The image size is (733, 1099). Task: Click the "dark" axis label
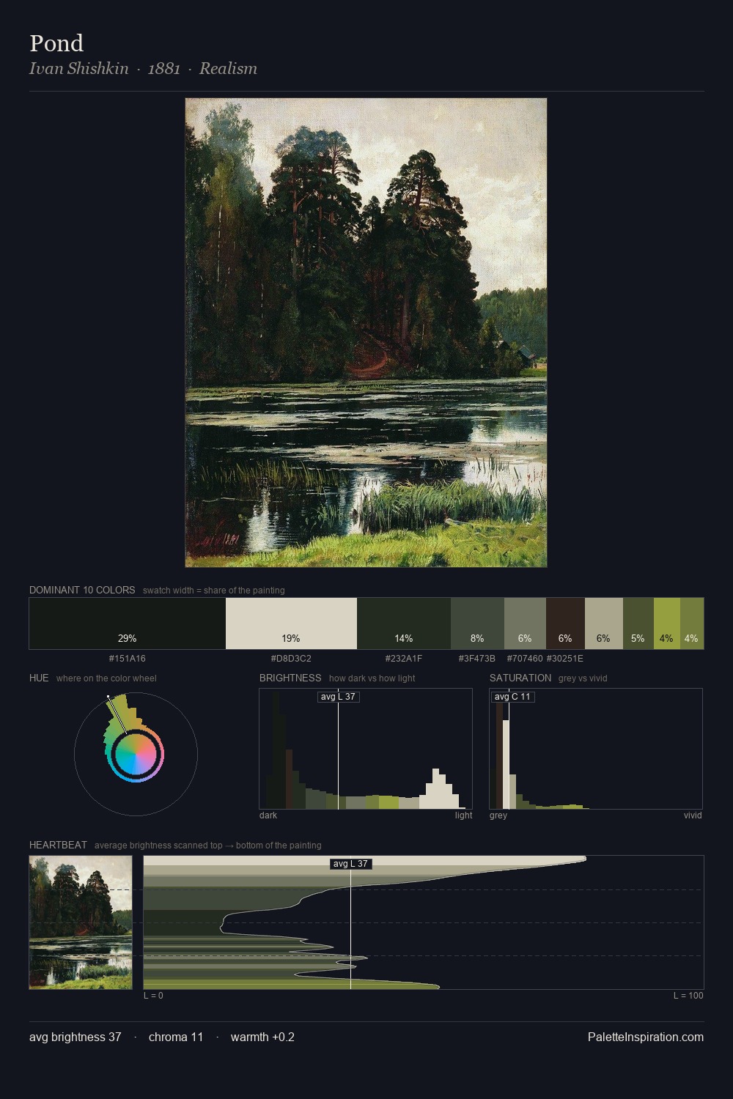click(268, 815)
